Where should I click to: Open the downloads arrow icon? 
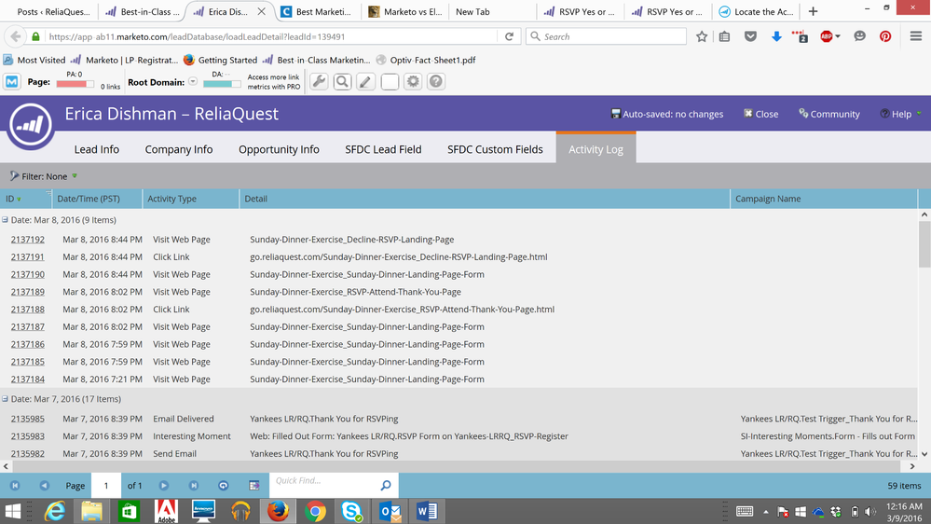coord(776,37)
